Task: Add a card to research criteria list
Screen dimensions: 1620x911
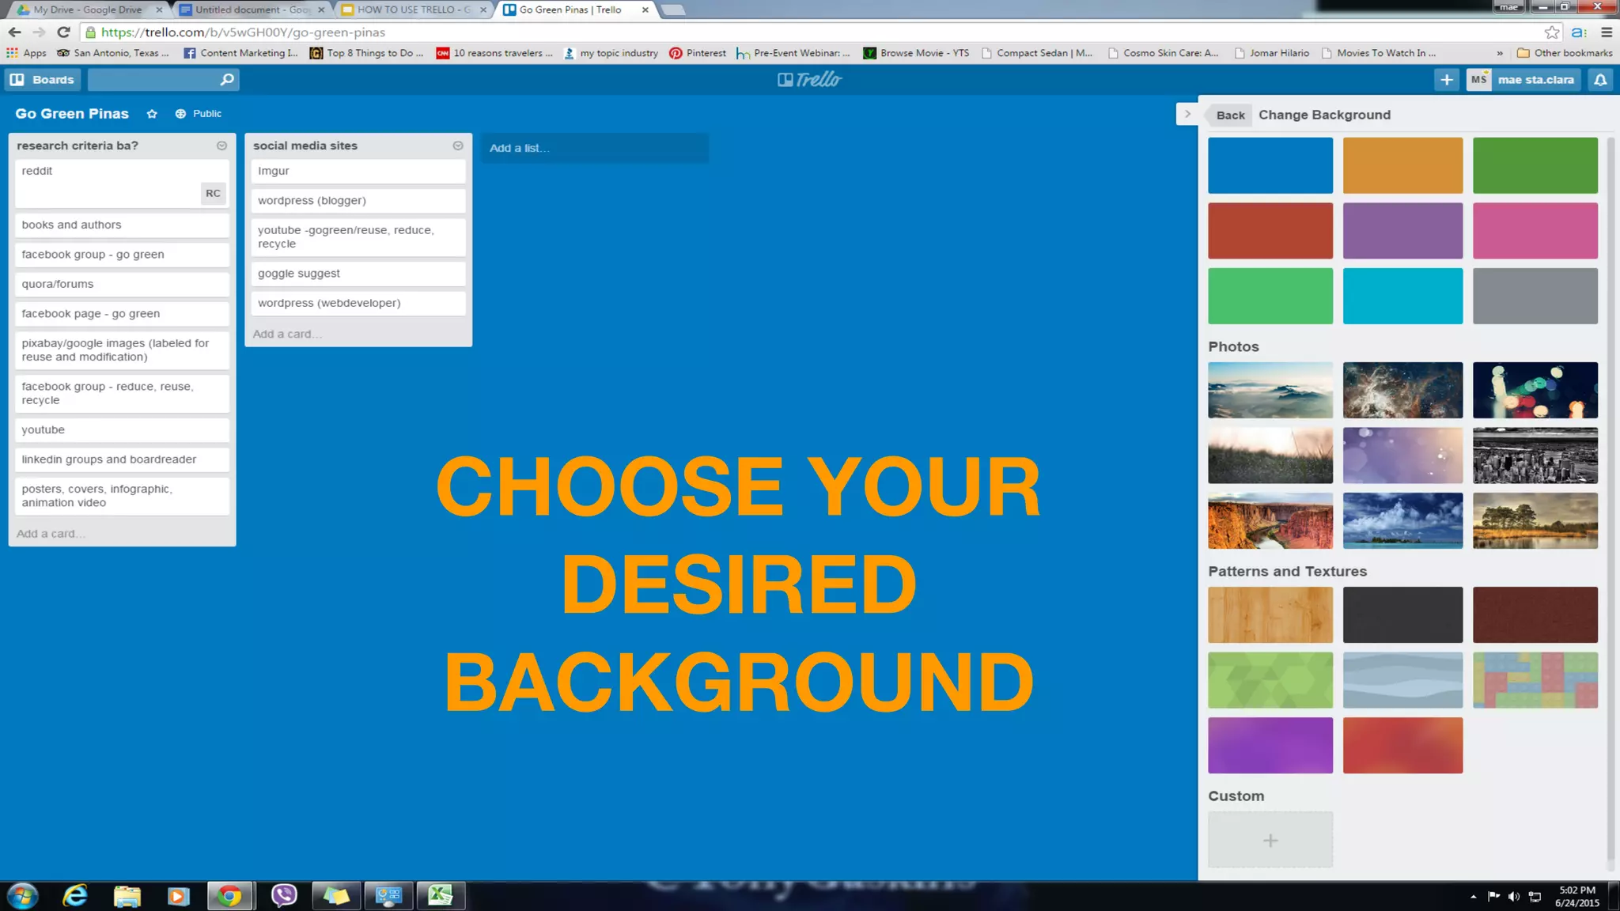Action: tap(51, 534)
